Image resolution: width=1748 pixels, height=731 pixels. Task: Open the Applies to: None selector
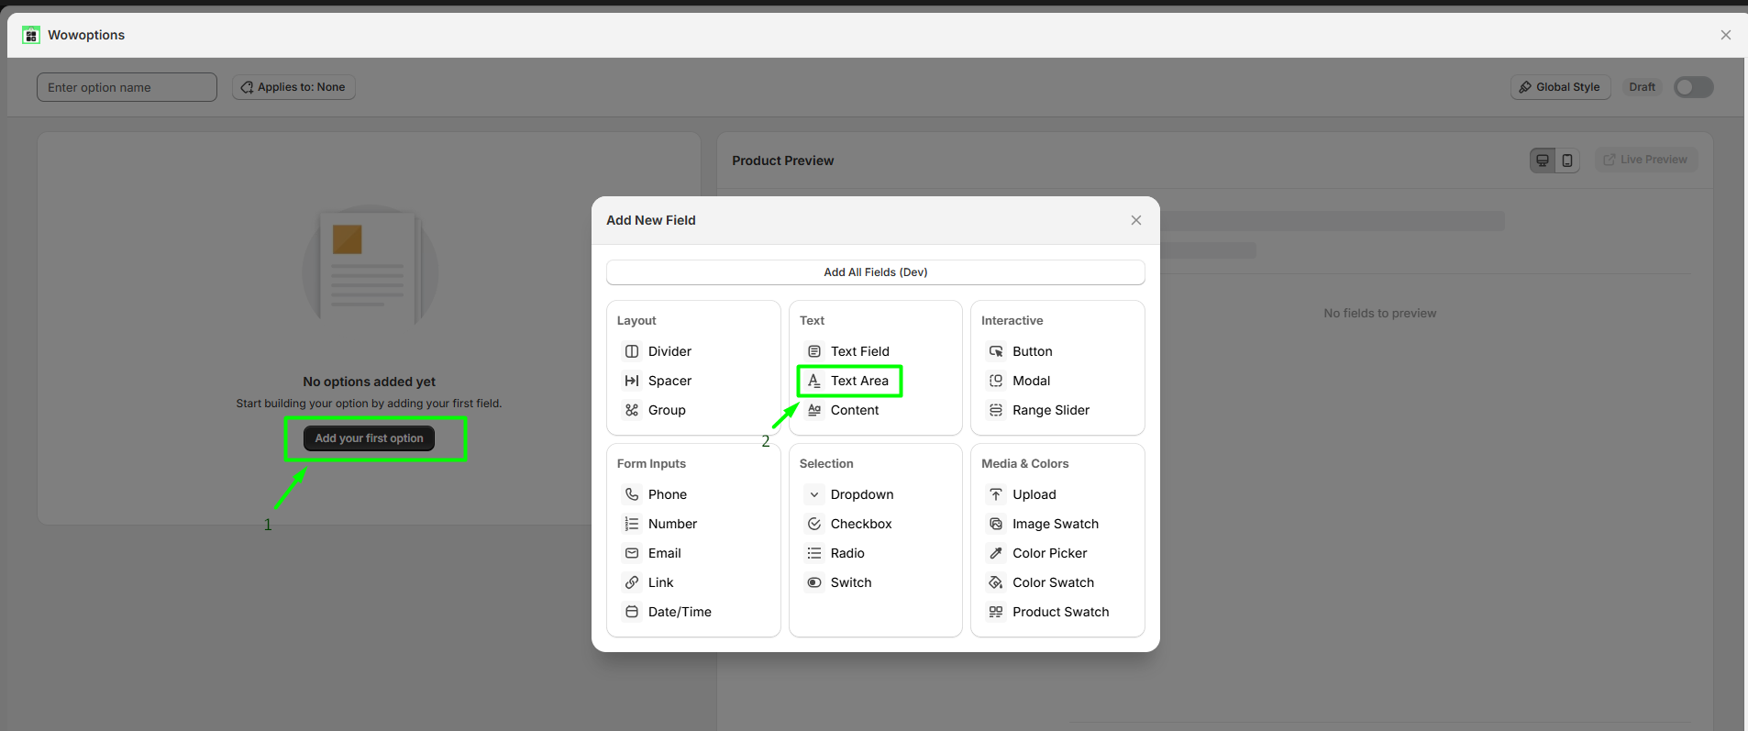pyautogui.click(x=293, y=87)
